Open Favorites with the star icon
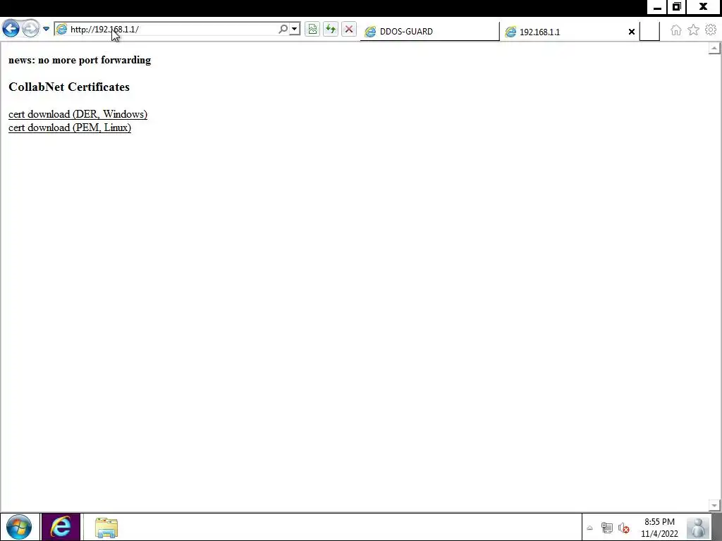 (x=693, y=30)
